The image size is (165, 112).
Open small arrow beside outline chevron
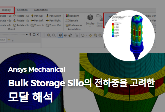(x=13, y=41)
